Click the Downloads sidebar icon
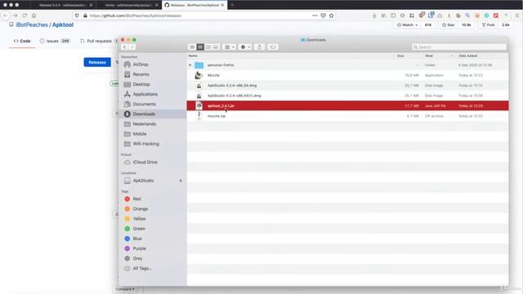This screenshot has width=523, height=294. click(127, 114)
